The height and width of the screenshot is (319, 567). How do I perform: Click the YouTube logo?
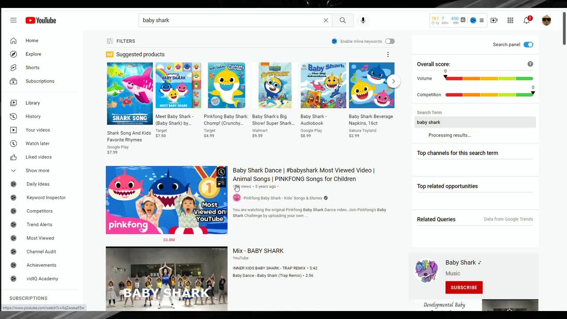[41, 20]
